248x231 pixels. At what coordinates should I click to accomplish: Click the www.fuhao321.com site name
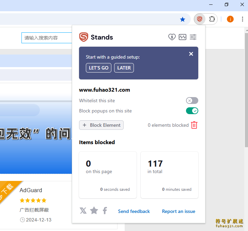pos(104,90)
